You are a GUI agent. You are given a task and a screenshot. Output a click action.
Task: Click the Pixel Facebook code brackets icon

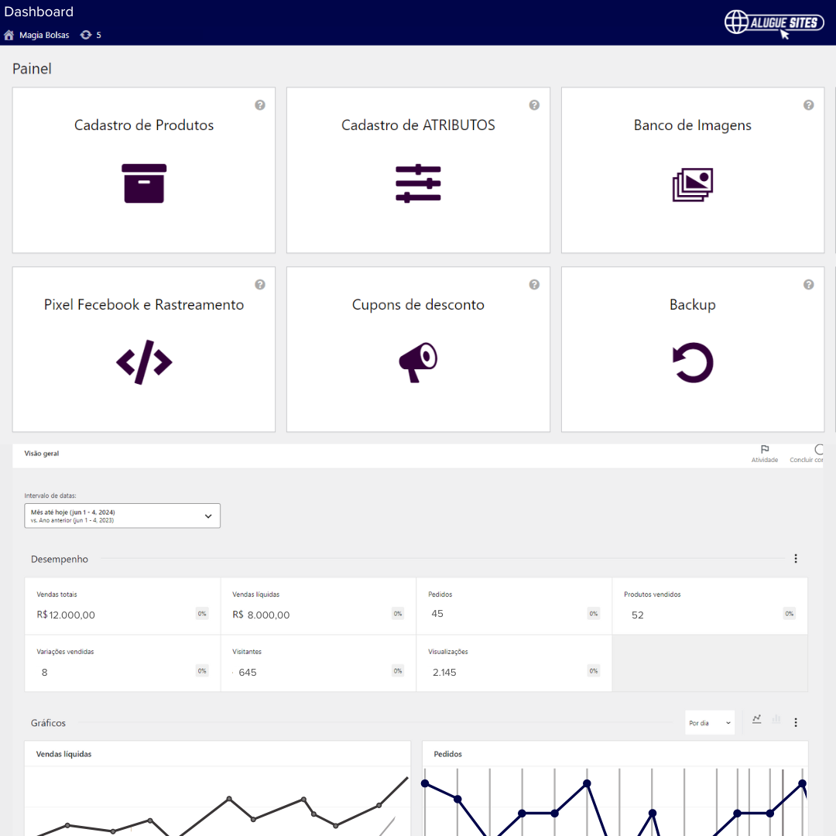(144, 362)
